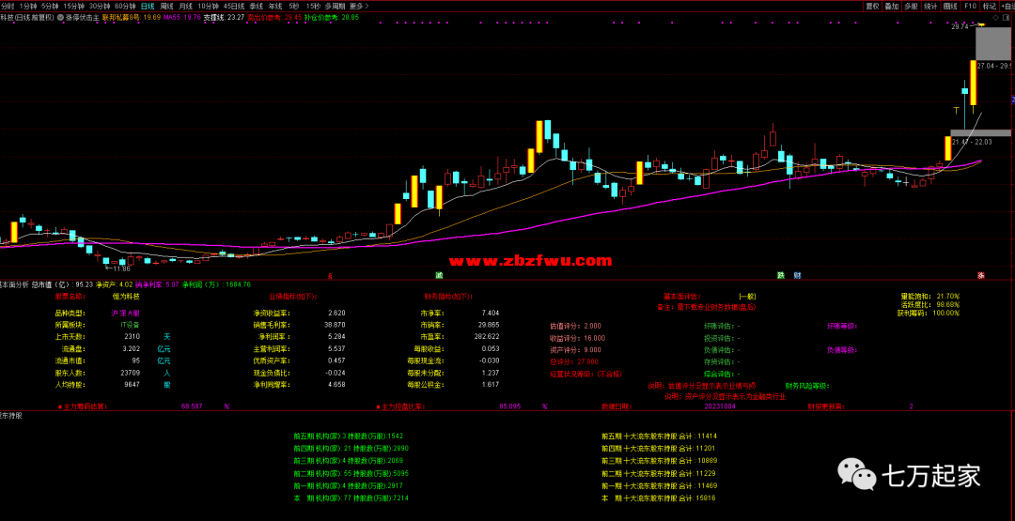This screenshot has height=521, width=1015.
Task: Switch to the 周线 weekly period
Action: (x=166, y=6)
